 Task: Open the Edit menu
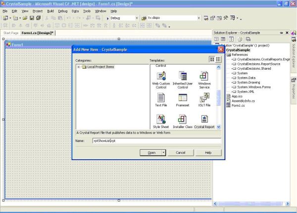(x=14, y=11)
